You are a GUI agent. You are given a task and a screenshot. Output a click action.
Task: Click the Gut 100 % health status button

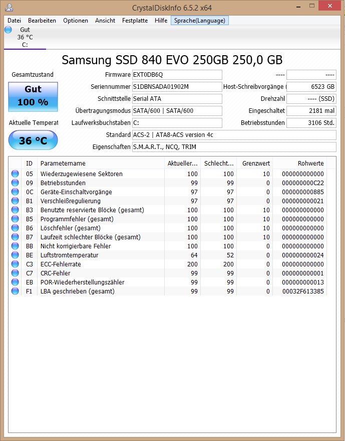[x=33, y=96]
